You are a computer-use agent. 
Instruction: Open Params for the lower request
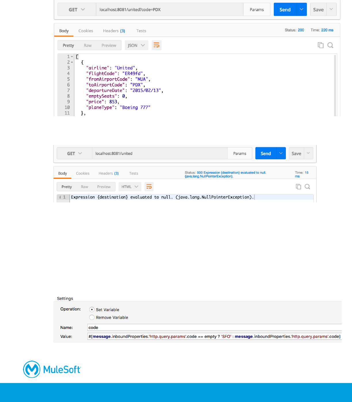(240, 153)
